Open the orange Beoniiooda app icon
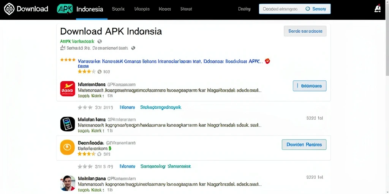The width and height of the screenshot is (389, 194). 68,147
